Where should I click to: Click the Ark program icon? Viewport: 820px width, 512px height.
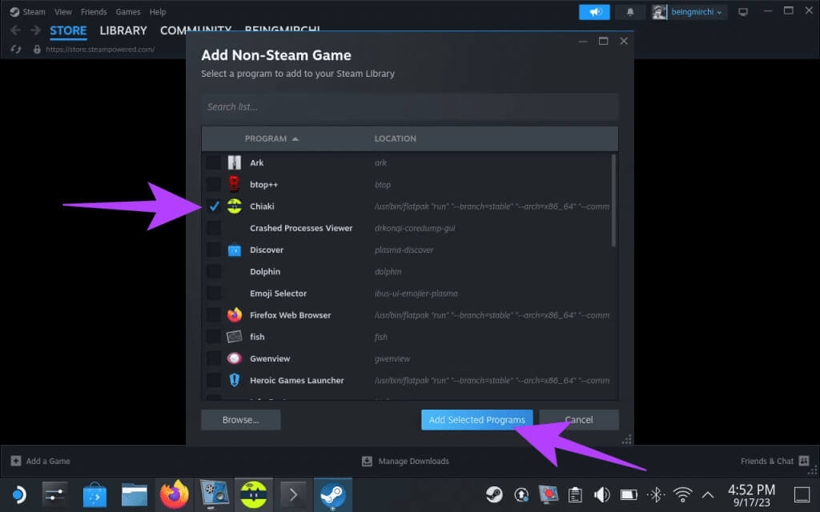click(235, 162)
